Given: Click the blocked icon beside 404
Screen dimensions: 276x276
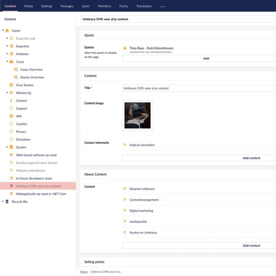Looking at the screenshot, I should (11, 116).
